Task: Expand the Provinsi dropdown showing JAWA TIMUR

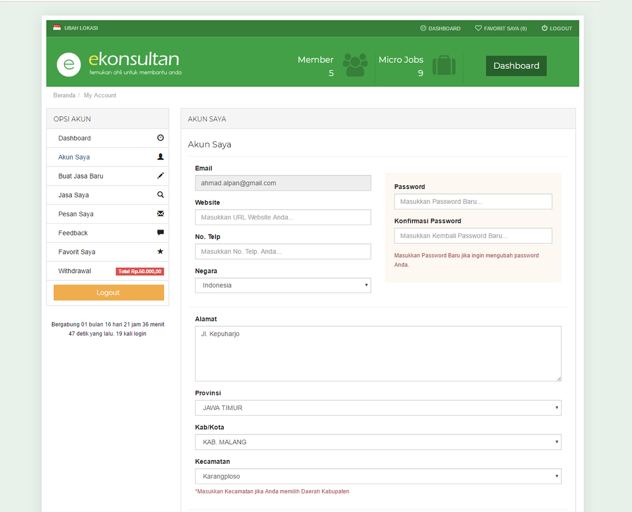Action: tap(377, 408)
